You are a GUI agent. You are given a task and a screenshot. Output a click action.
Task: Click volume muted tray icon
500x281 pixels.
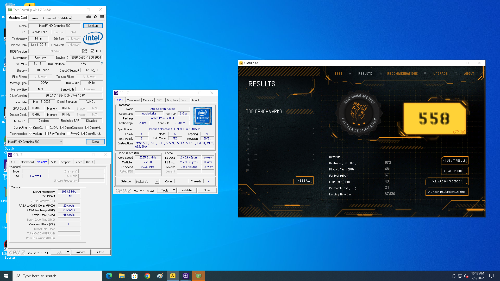[x=466, y=276]
